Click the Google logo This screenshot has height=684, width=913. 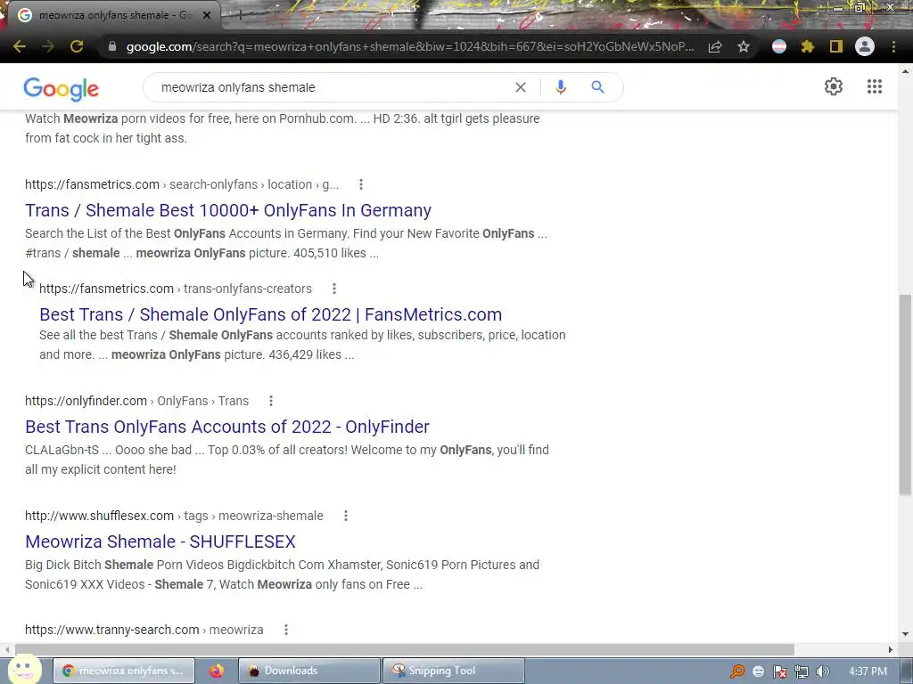point(62,88)
